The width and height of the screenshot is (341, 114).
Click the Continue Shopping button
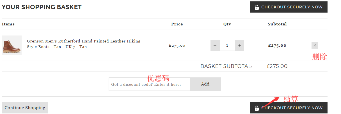pyautogui.click(x=25, y=108)
